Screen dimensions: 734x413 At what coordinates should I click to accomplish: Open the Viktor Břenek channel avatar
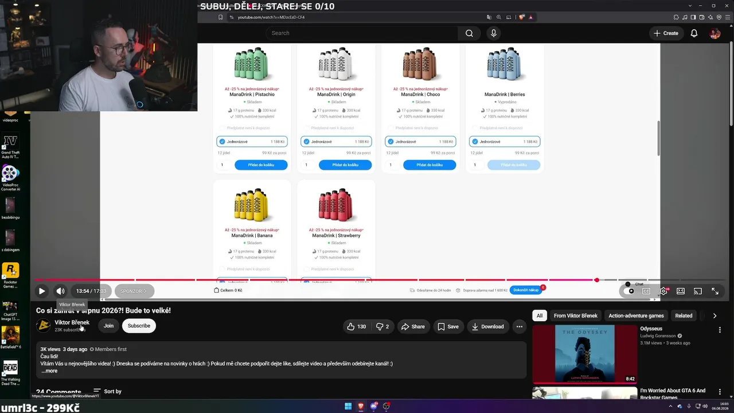click(43, 326)
